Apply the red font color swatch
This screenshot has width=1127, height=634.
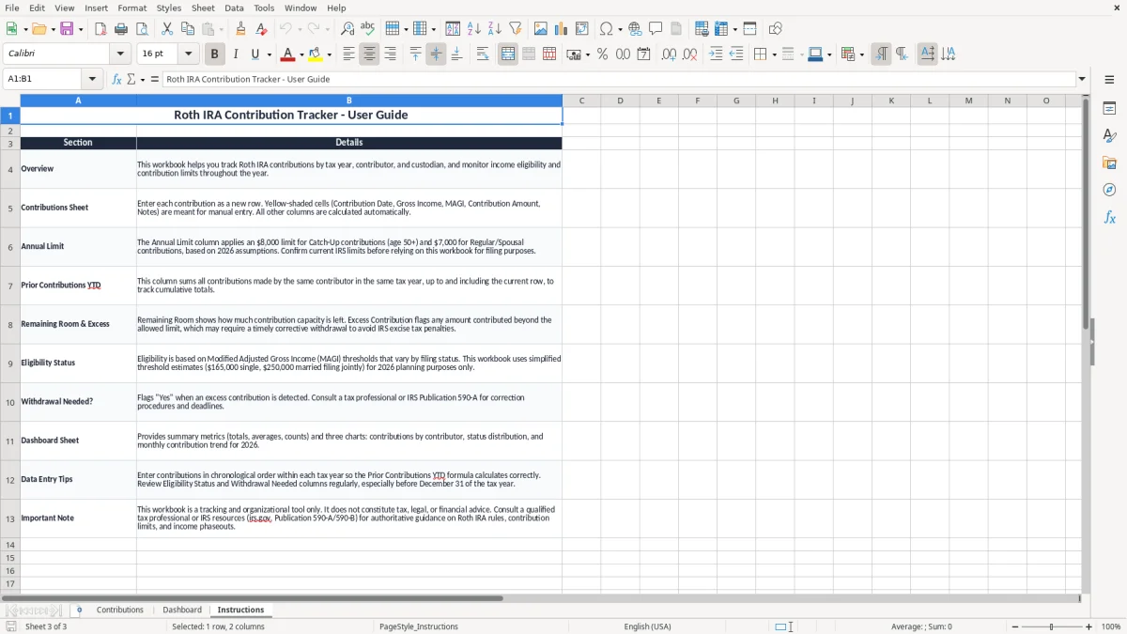coord(287,54)
